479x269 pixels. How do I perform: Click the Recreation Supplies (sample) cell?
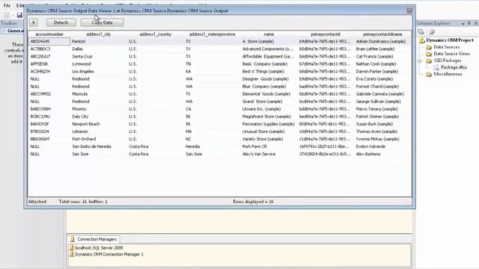pyautogui.click(x=269, y=124)
